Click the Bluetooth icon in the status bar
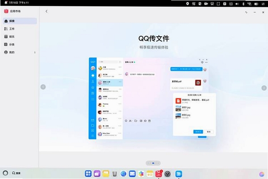Viewport: 268px width, 179px height. 243,4
